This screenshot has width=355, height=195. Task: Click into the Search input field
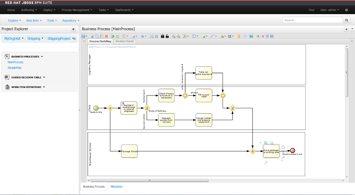[x=312, y=20]
